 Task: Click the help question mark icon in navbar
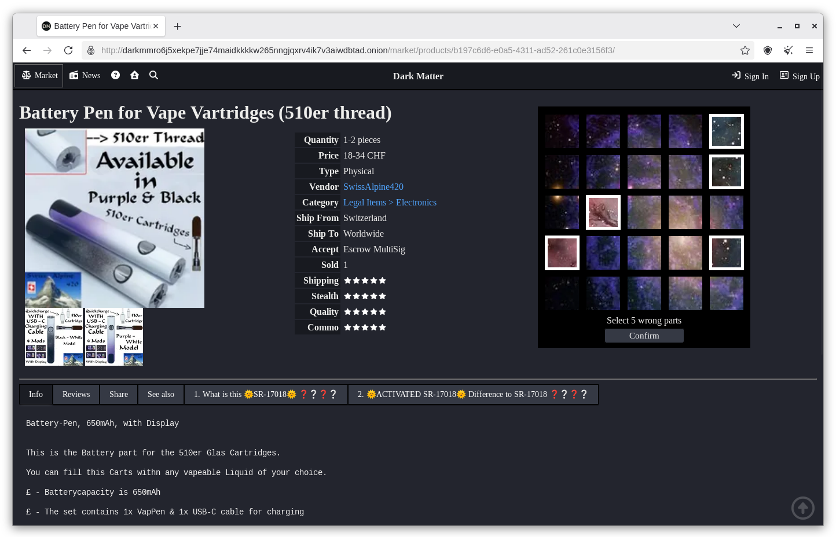(115, 75)
